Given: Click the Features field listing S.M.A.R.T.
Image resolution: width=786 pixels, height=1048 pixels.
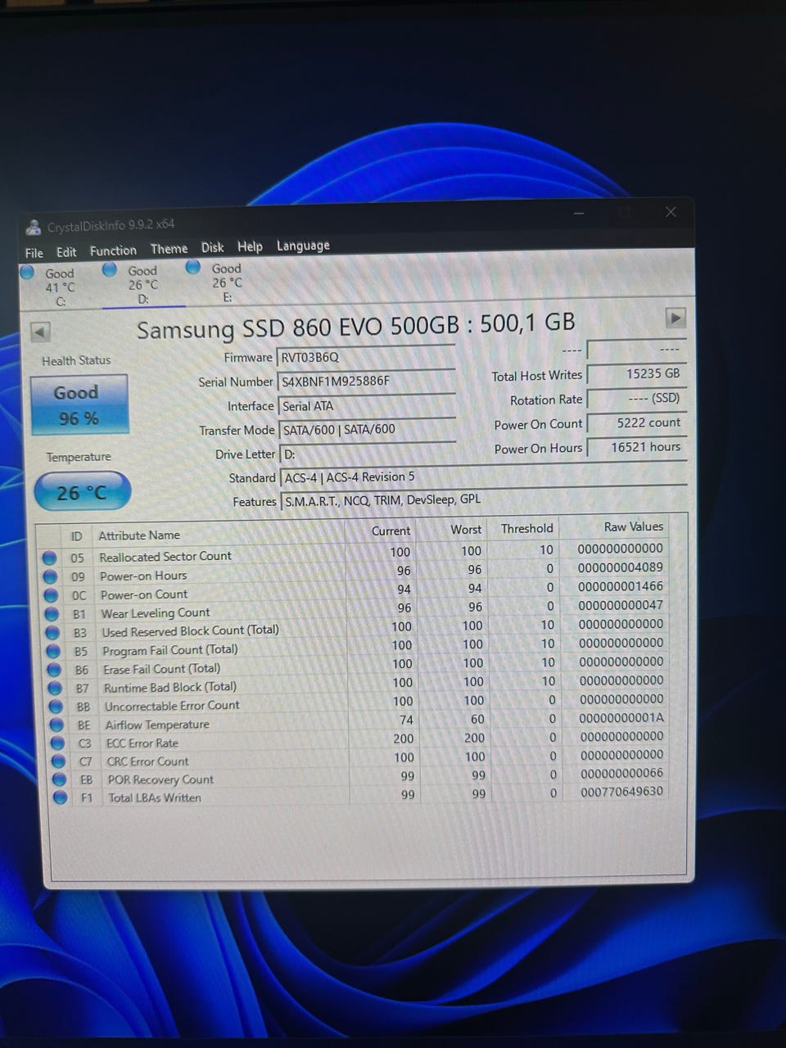Looking at the screenshot, I should [485, 499].
